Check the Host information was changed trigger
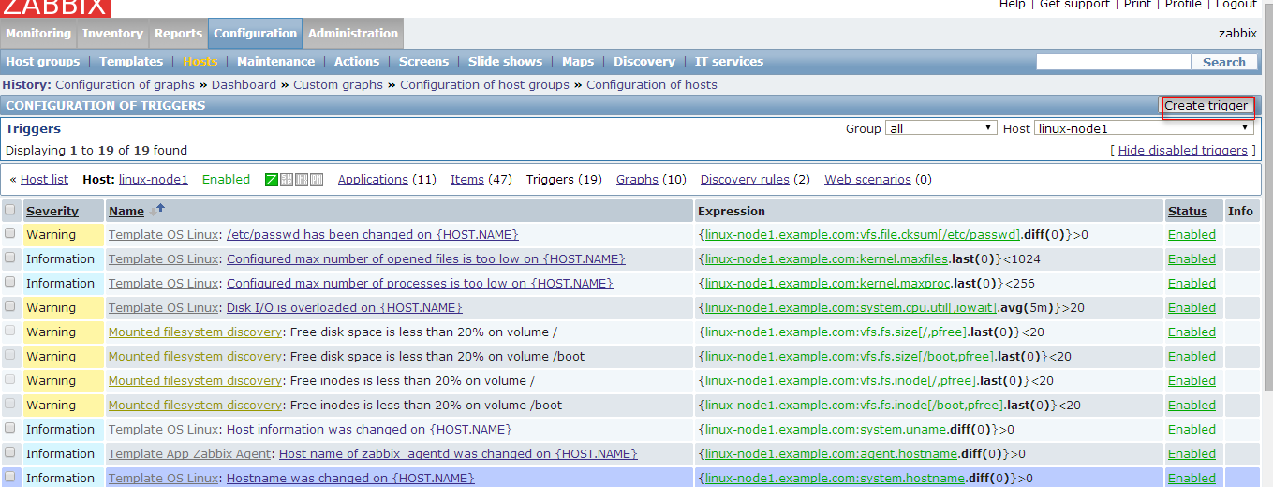Image resolution: width=1273 pixels, height=487 pixels. coord(9,429)
